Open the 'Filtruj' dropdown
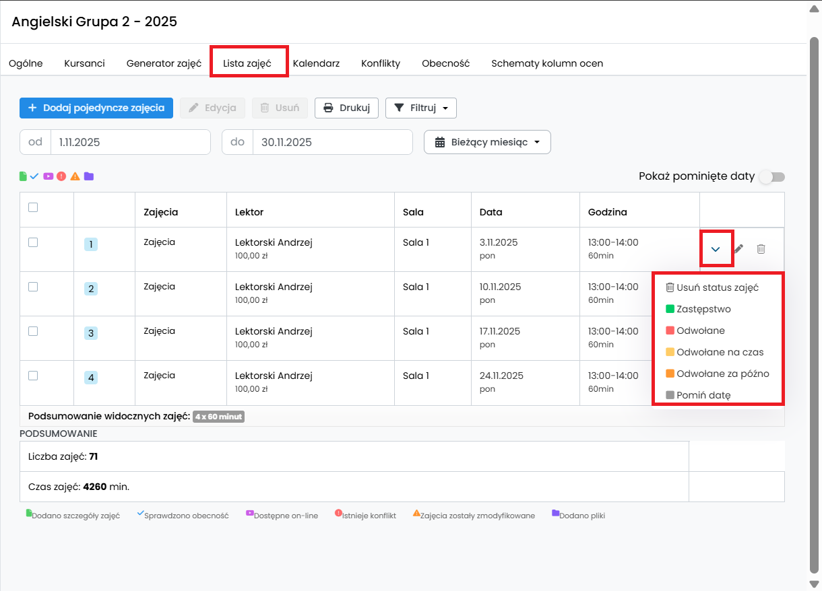This screenshot has width=822, height=591. [420, 108]
